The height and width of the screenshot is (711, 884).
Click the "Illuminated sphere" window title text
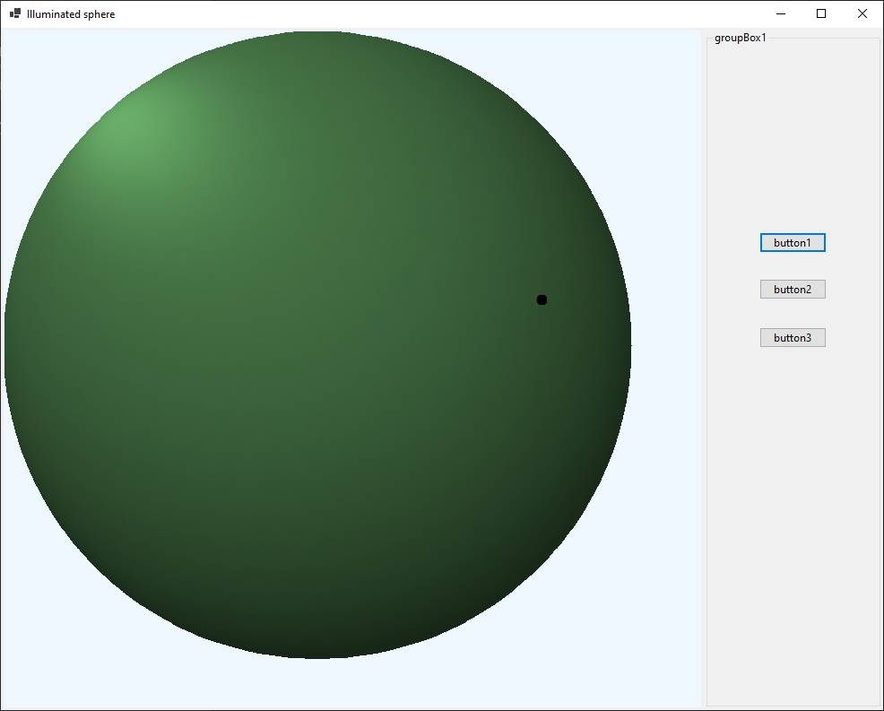[x=71, y=14]
